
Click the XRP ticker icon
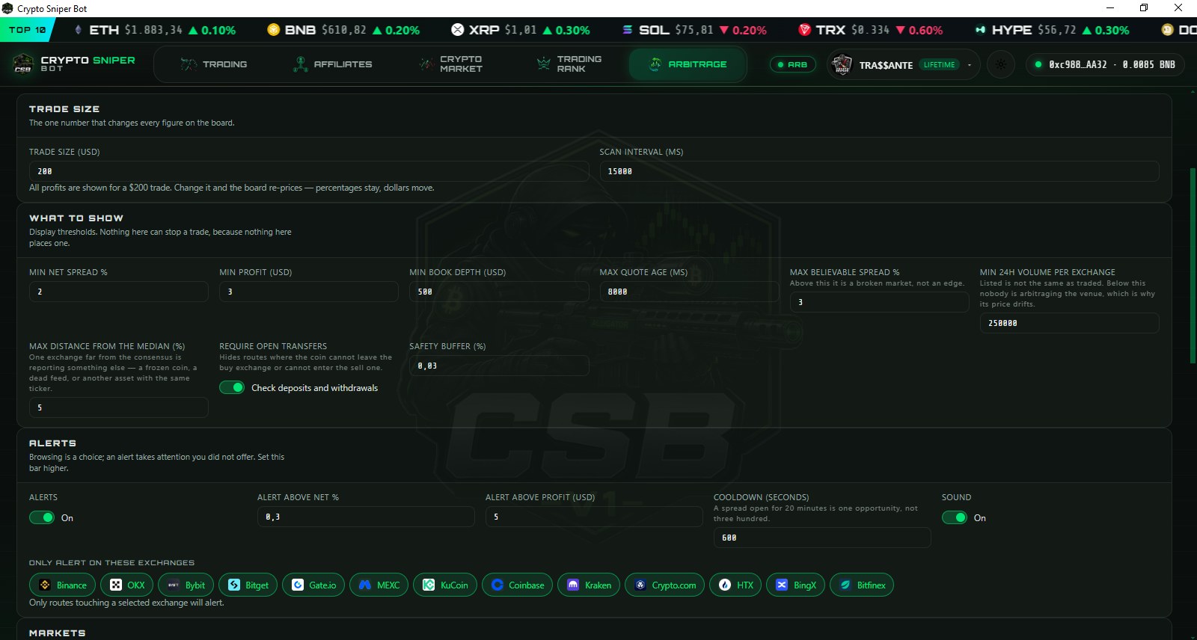coord(458,30)
